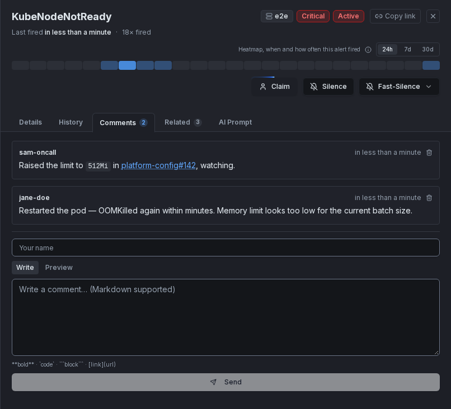Click the KubeNodeNotReady alert title
Image resolution: width=451 pixels, height=409 pixels.
pos(62,17)
